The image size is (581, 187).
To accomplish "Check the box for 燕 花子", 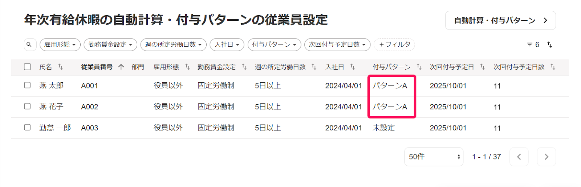I will 27,106.
